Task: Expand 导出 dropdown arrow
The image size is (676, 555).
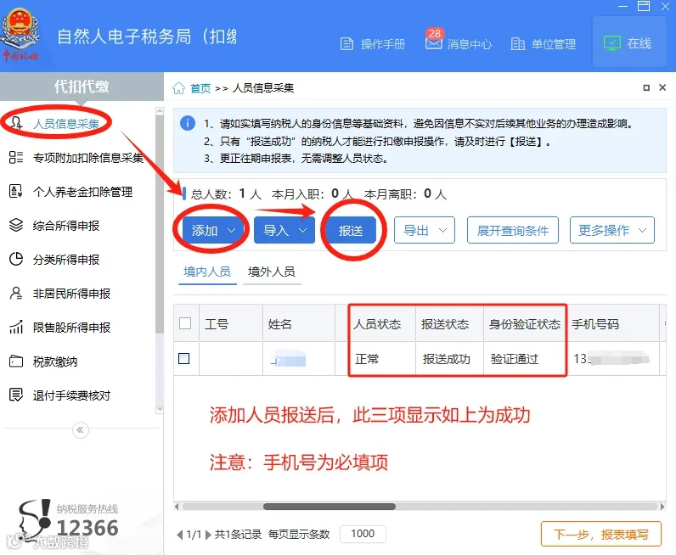Action: [x=442, y=231]
